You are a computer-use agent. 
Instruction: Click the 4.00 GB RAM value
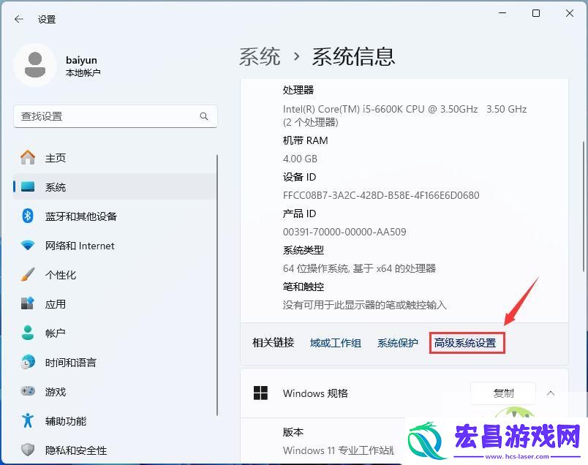pos(300,159)
